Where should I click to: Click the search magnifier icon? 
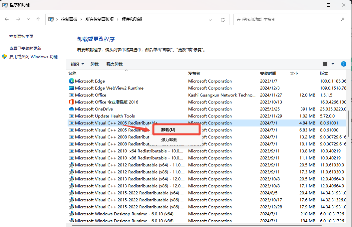(x=342, y=20)
